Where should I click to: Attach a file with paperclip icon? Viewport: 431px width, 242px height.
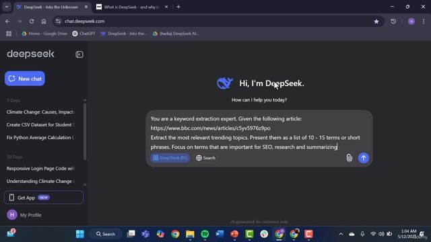tap(349, 158)
